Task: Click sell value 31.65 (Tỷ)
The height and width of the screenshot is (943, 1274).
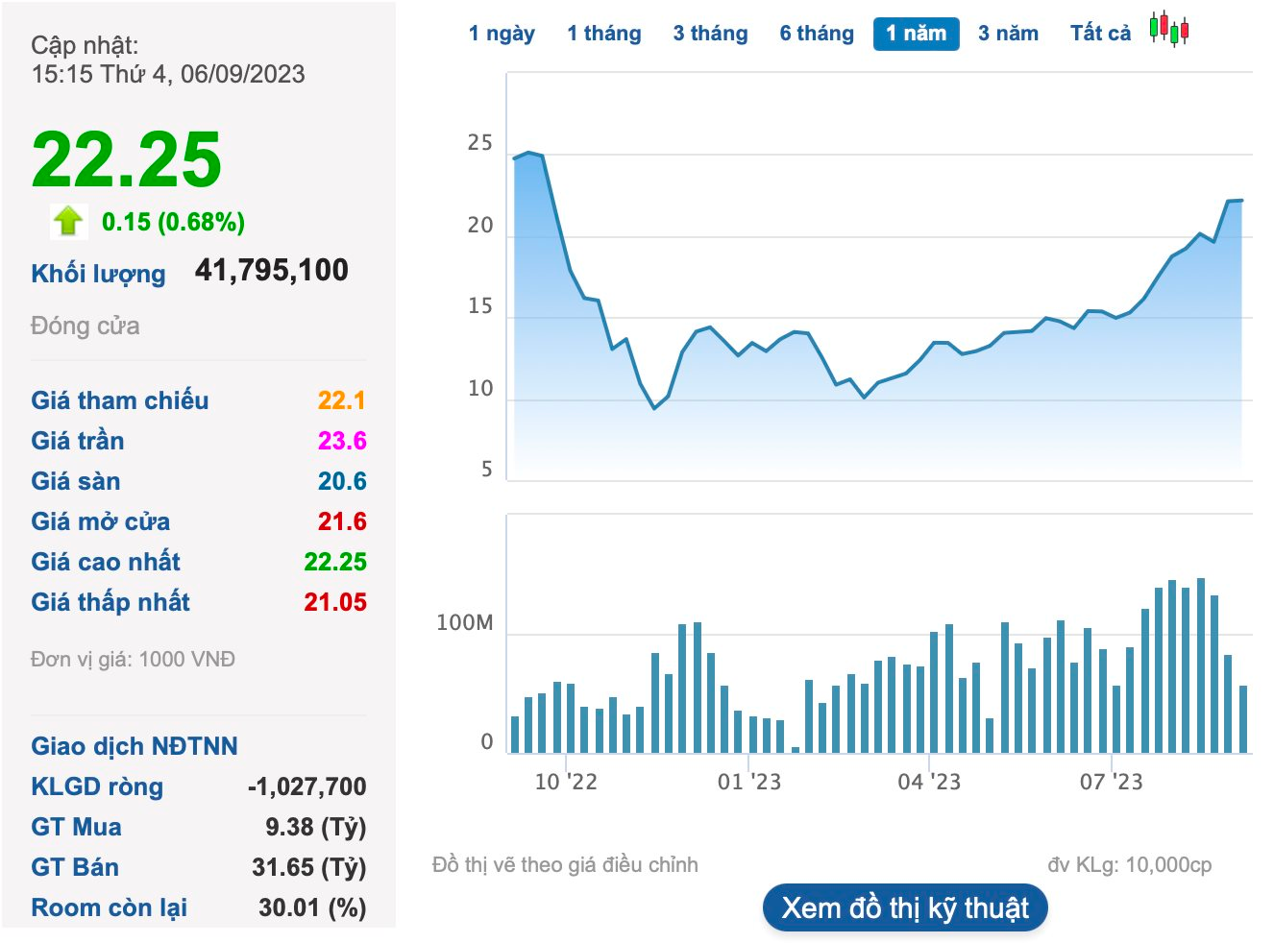Action: coord(309,867)
